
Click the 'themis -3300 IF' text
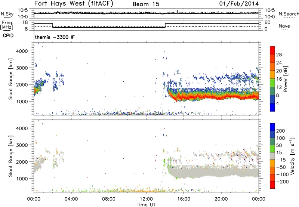pyautogui.click(x=55, y=37)
